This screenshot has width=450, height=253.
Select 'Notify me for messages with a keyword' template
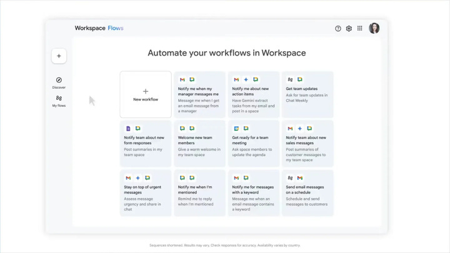(253, 193)
